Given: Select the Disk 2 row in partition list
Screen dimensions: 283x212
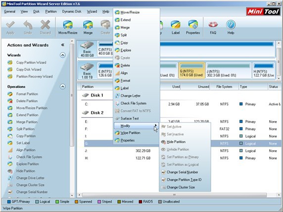Looking at the screenshot, I should click(x=97, y=113).
